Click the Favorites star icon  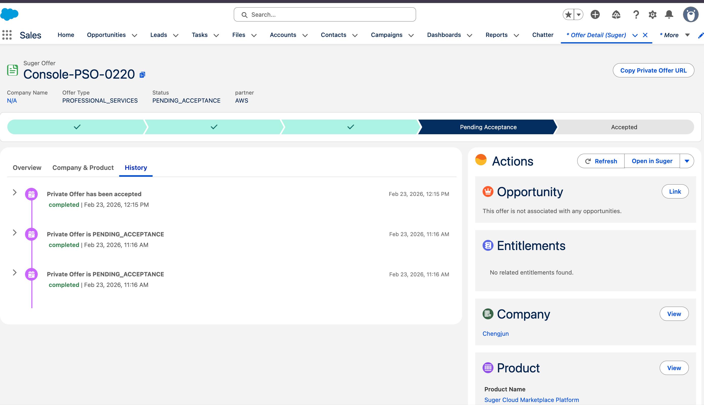tap(568, 14)
